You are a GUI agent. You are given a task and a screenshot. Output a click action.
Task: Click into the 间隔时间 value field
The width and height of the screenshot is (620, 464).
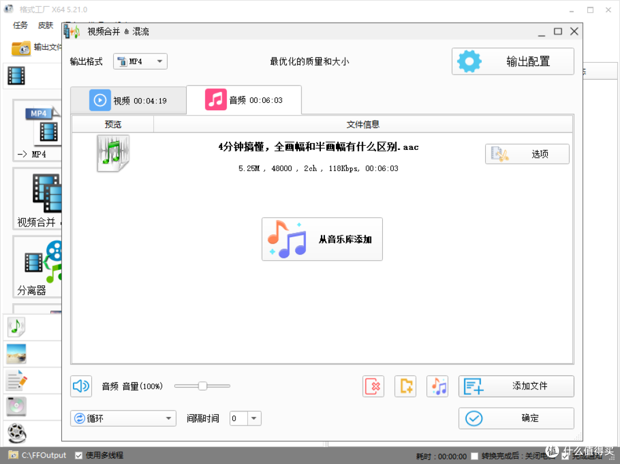239,418
